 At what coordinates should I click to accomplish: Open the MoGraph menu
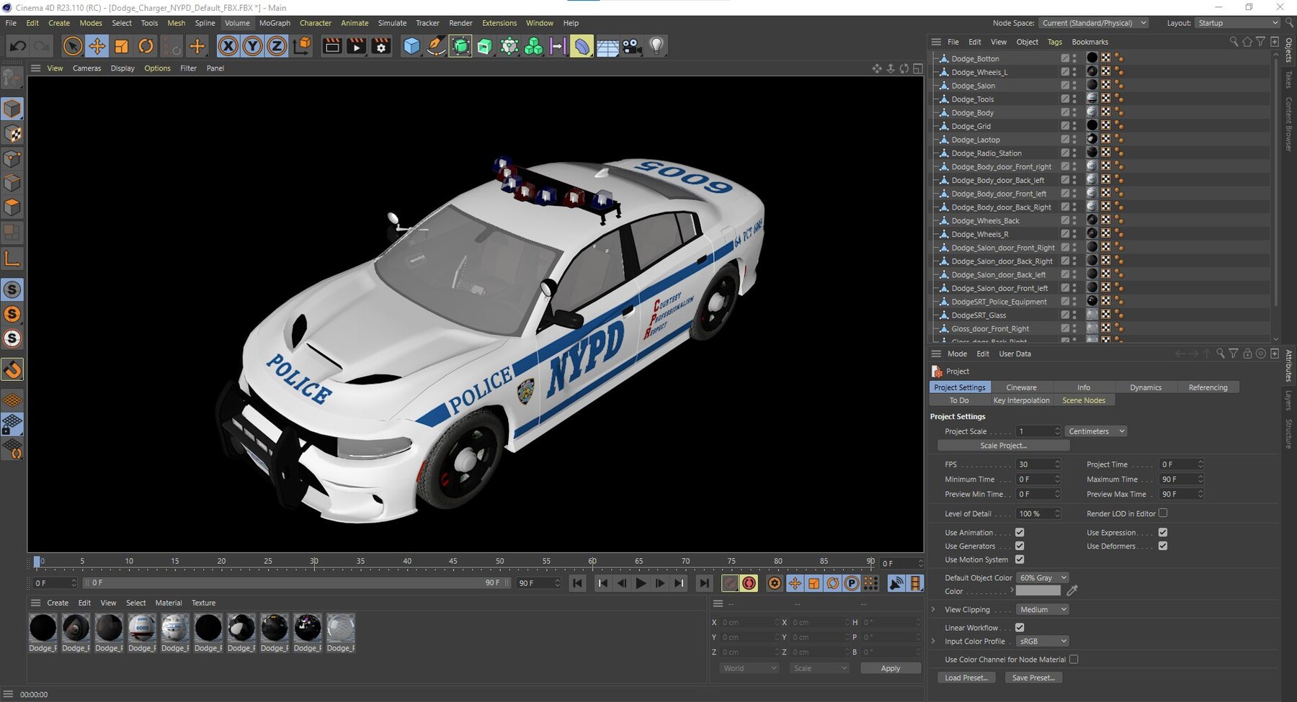tap(275, 23)
